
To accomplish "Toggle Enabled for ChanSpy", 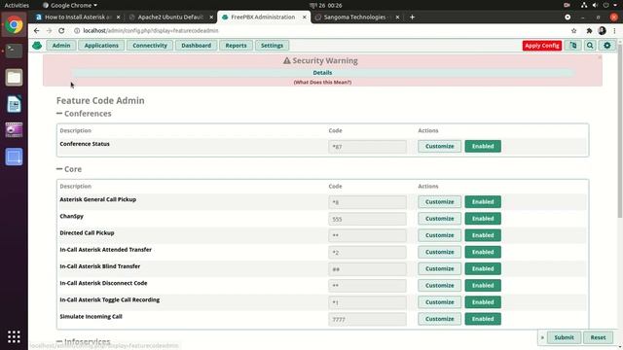I will tap(483, 219).
